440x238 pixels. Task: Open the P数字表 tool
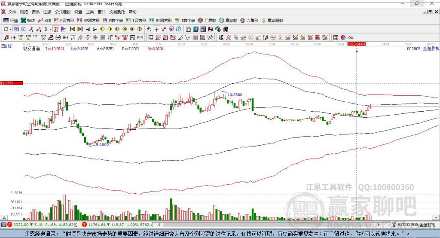point(113,21)
